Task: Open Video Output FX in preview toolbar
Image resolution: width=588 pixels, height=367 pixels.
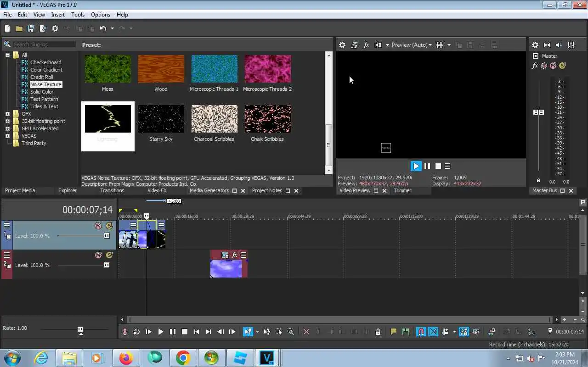Action: click(x=366, y=45)
